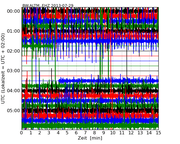
Task: Click the x-axis tick label 4
Action: pyautogui.click(x=58, y=133)
